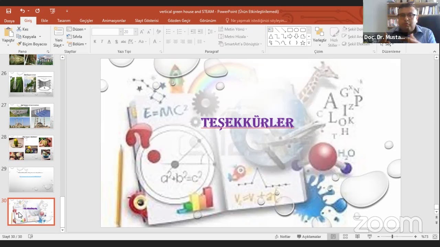Open the Bölüm section dropdown
Screen dimensions: 440x247
[x=77, y=44]
